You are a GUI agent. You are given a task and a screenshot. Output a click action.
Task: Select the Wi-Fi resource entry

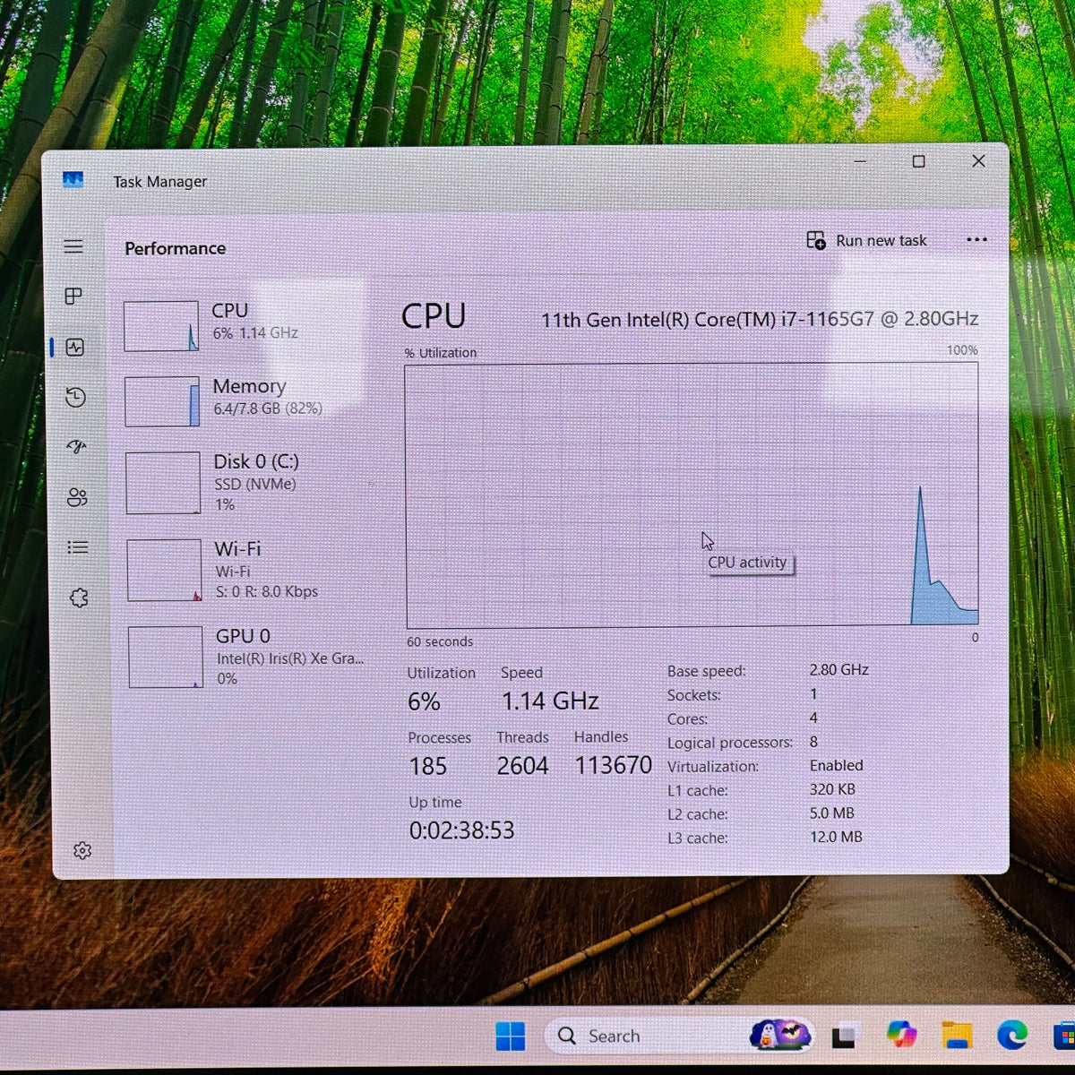coord(248,570)
